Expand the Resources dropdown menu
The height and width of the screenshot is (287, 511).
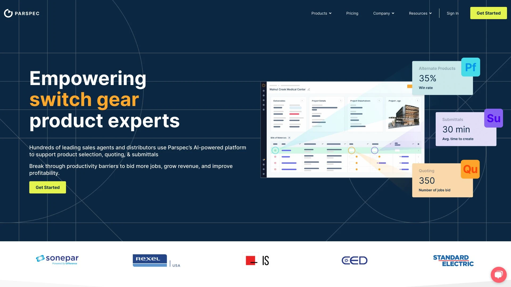[421, 13]
